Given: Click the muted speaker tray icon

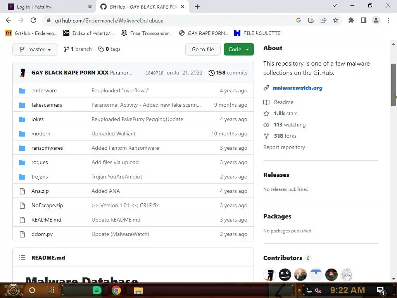Looking at the screenshot, I should click(318, 291).
